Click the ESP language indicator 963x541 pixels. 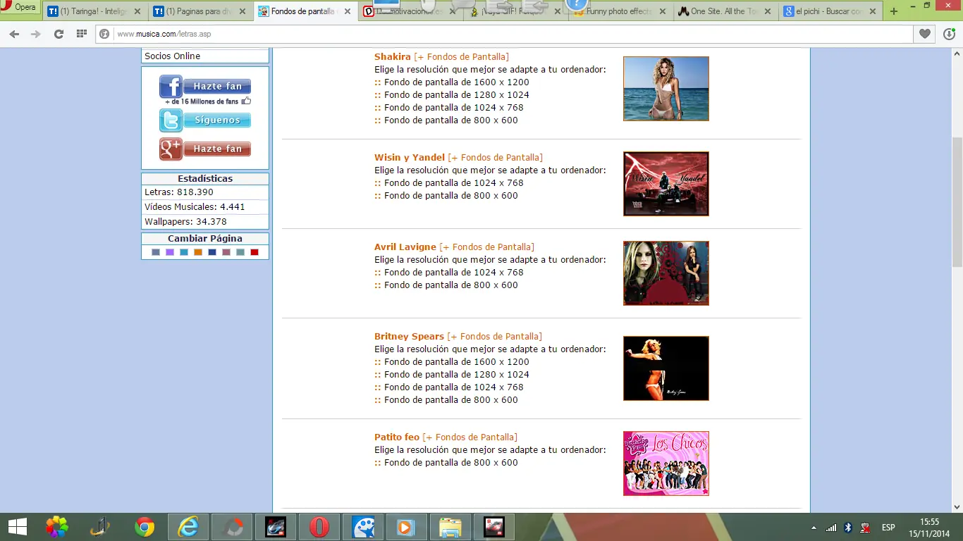pyautogui.click(x=888, y=528)
